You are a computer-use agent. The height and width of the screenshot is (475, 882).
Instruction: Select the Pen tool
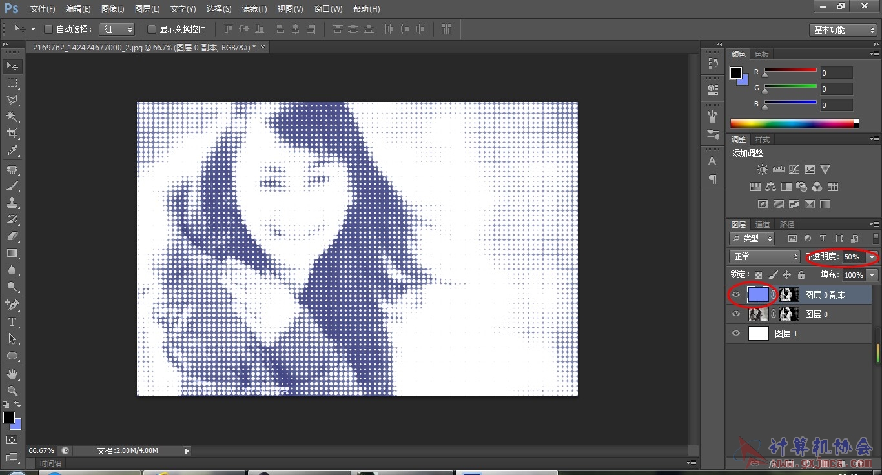click(x=12, y=305)
